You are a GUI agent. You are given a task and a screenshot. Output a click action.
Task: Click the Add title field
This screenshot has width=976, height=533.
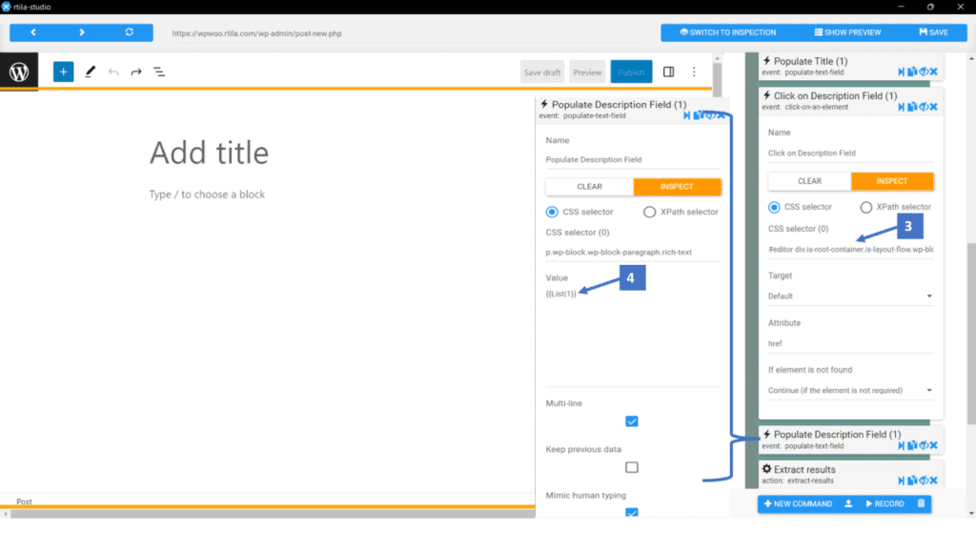click(x=209, y=153)
